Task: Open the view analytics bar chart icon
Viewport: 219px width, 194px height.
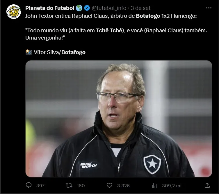Action: 154,185
